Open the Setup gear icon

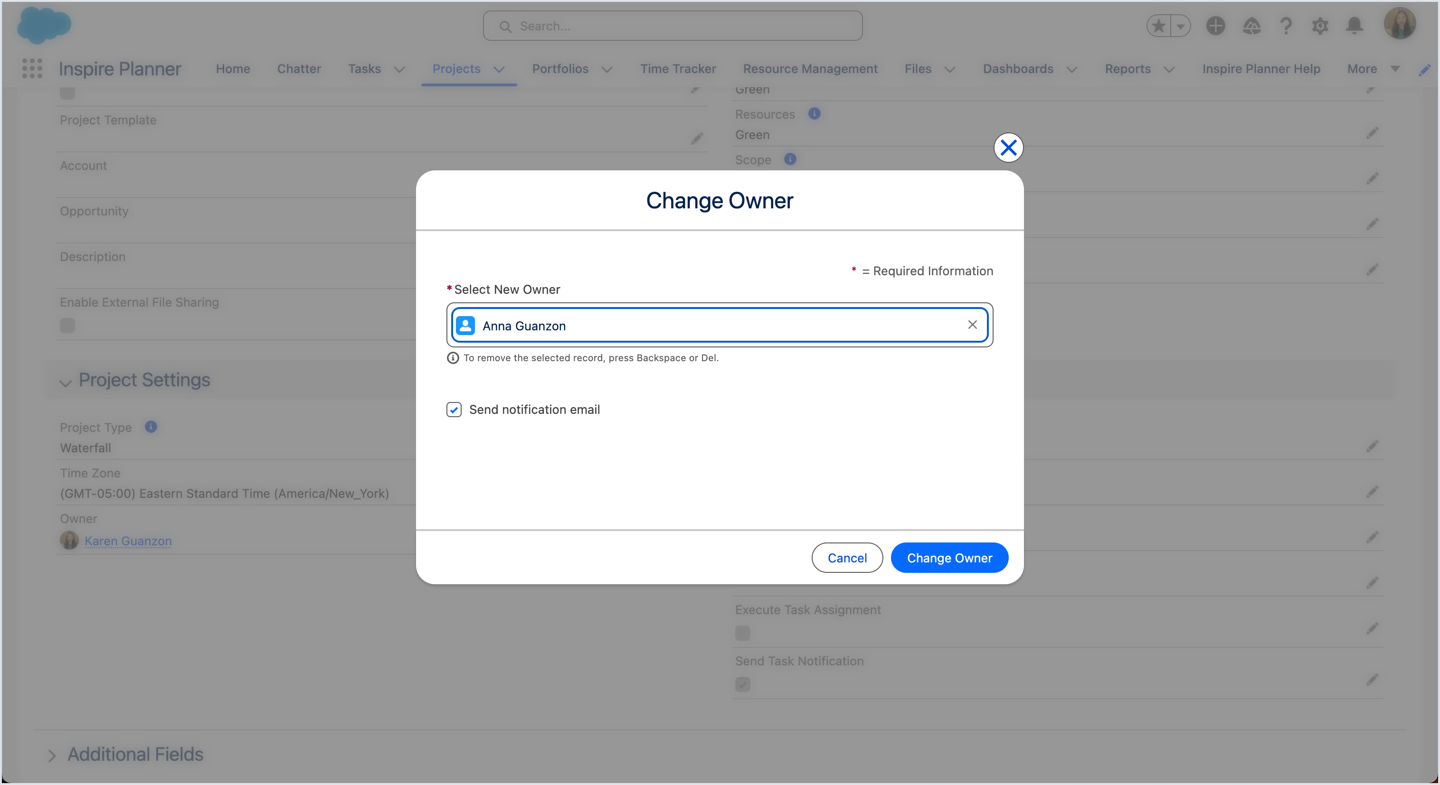point(1320,26)
